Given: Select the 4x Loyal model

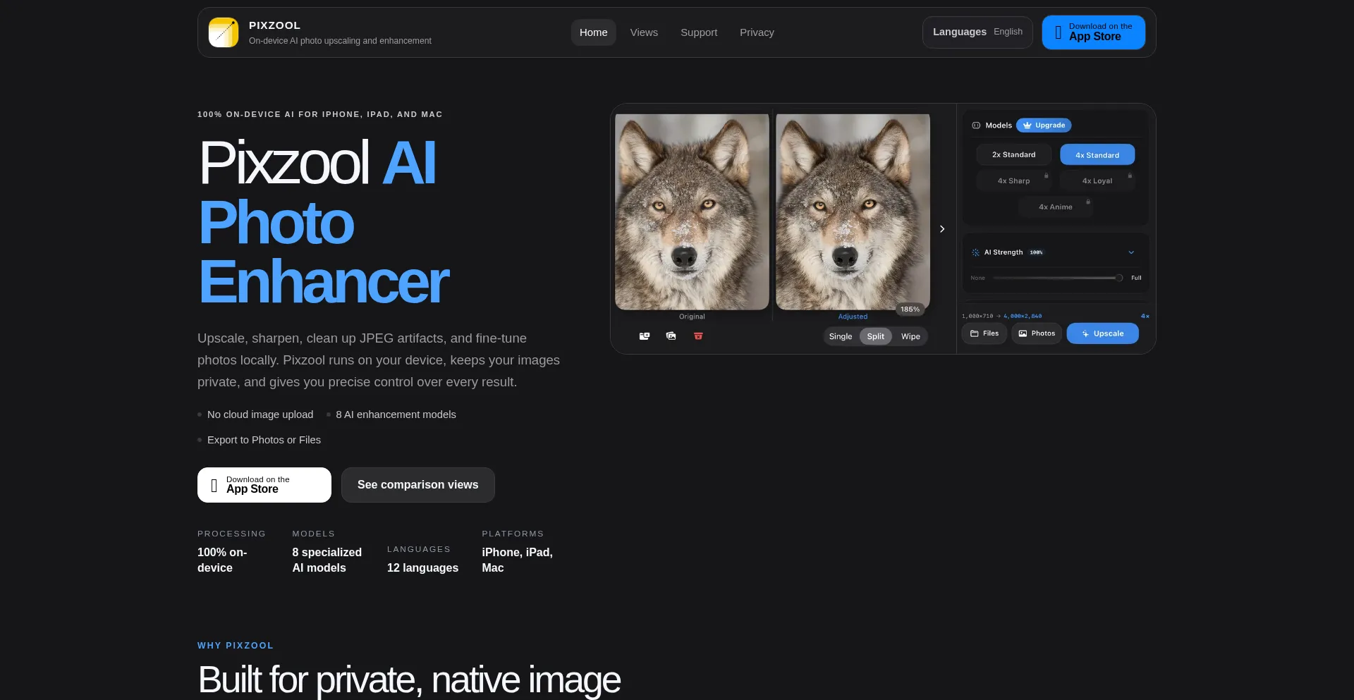Looking at the screenshot, I should [x=1097, y=180].
